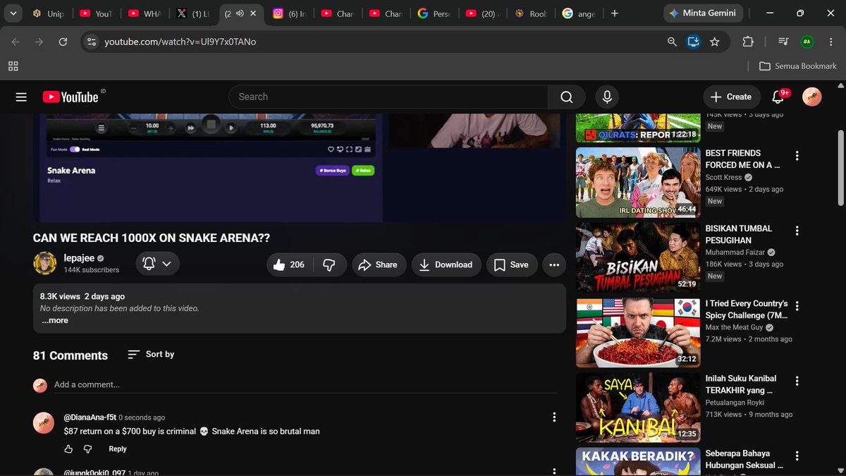846x476 pixels.
Task: Reload the page in browser toolbar
Action: [x=63, y=42]
